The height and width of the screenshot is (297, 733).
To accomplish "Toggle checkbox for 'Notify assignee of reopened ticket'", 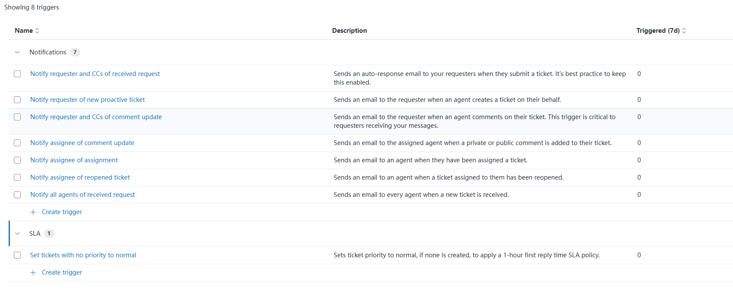I will point(17,177).
